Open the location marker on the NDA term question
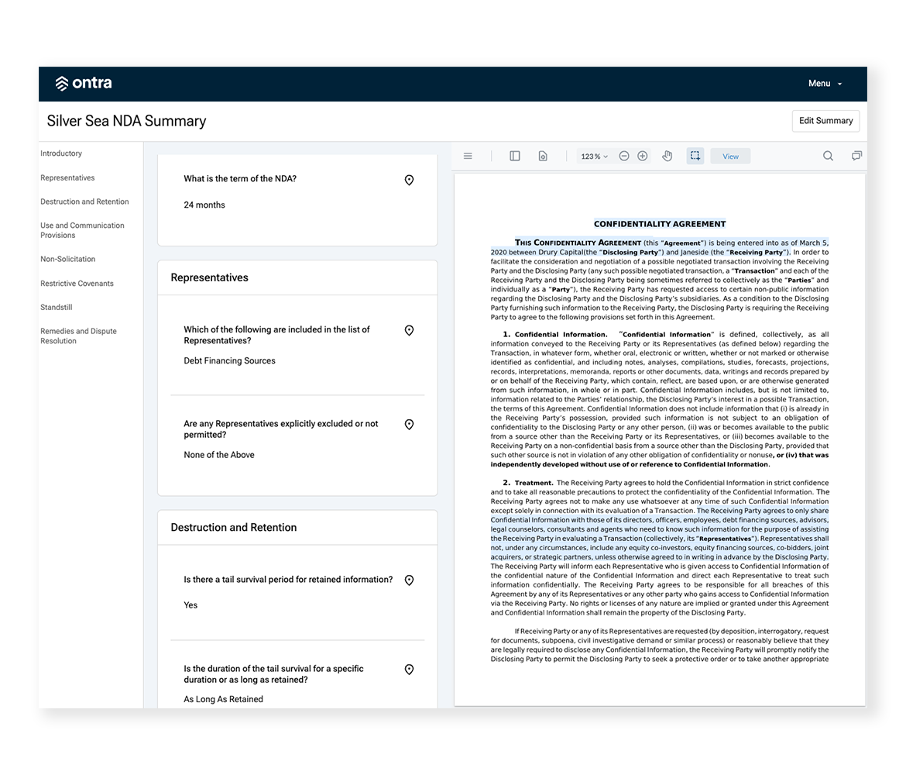 pos(409,180)
